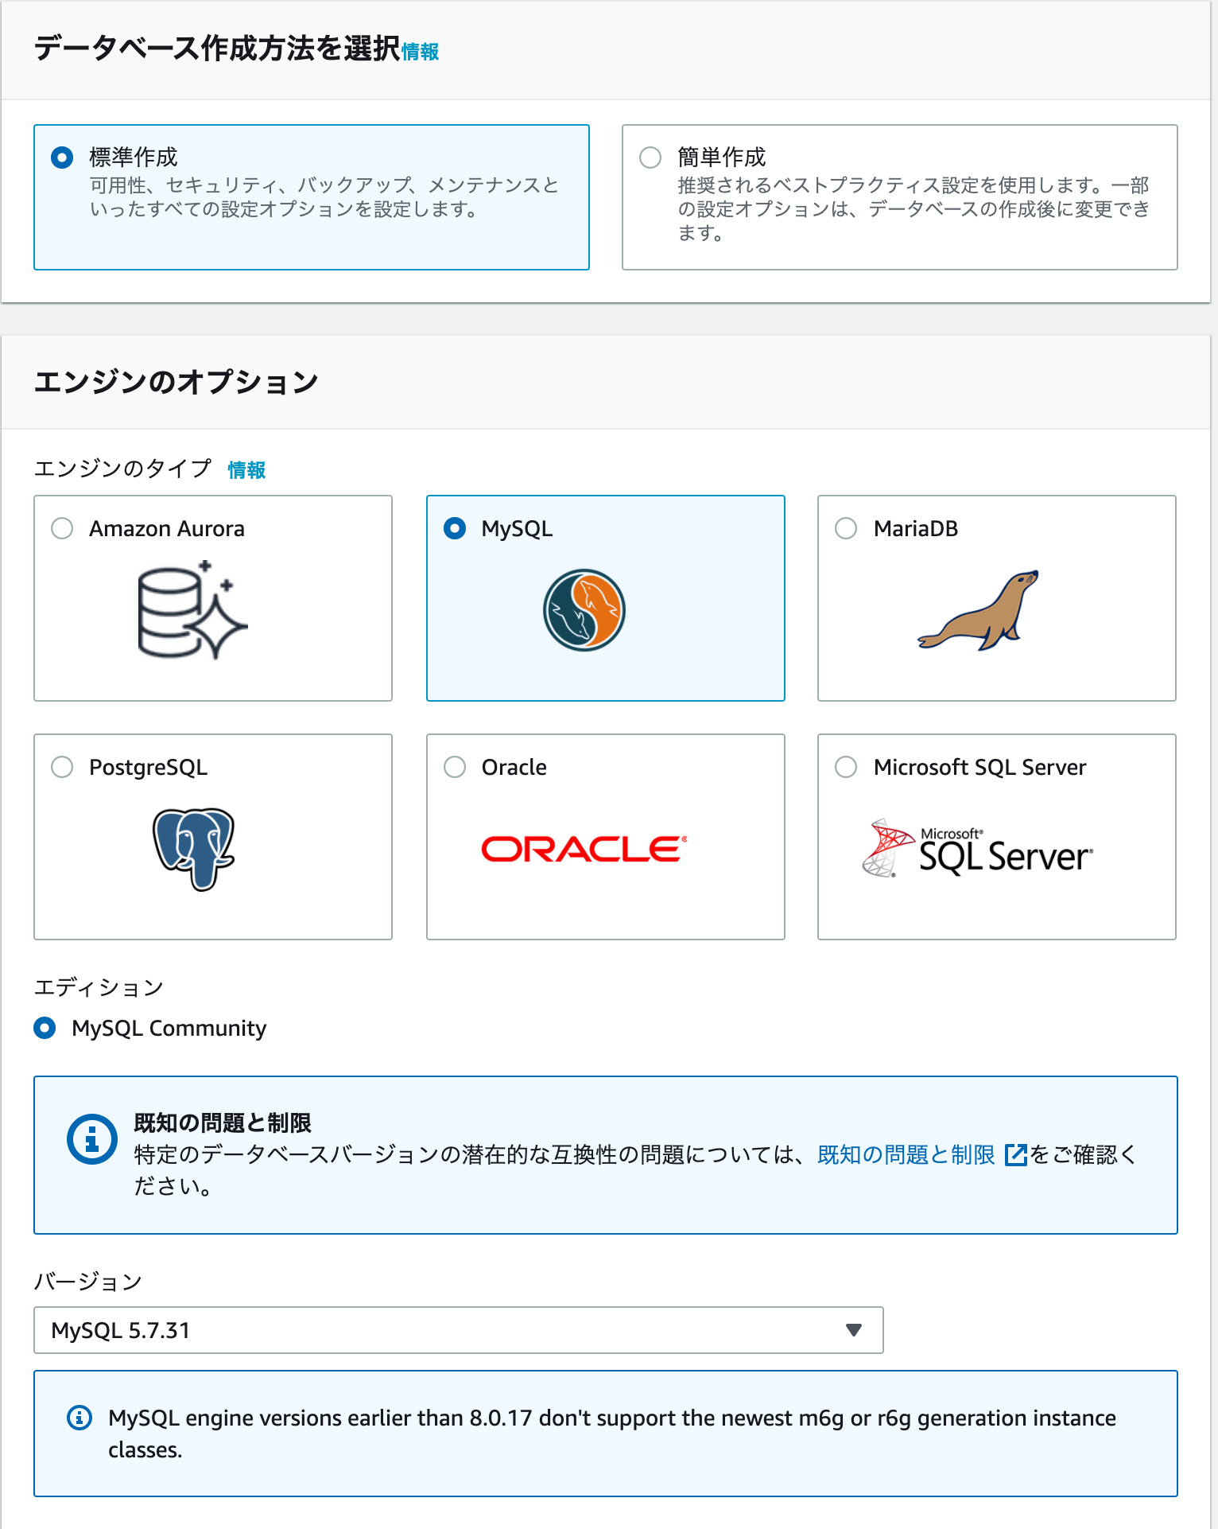The width and height of the screenshot is (1218, 1529).
Task: Click the MariaDB seal logo
Action: [x=979, y=610]
